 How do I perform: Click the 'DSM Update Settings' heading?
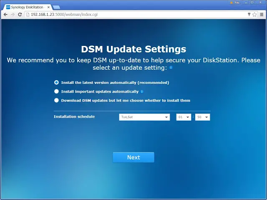point(133,49)
